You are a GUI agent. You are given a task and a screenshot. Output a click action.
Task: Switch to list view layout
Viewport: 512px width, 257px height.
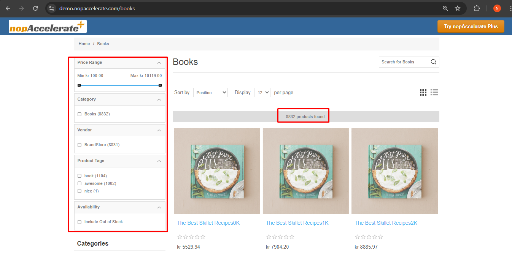[x=434, y=92]
